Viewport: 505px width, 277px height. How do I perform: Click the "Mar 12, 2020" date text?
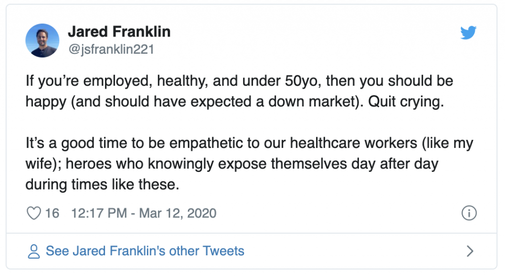[x=178, y=213]
